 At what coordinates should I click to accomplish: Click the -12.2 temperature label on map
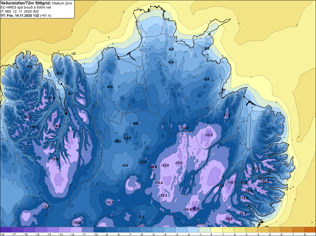220,186
